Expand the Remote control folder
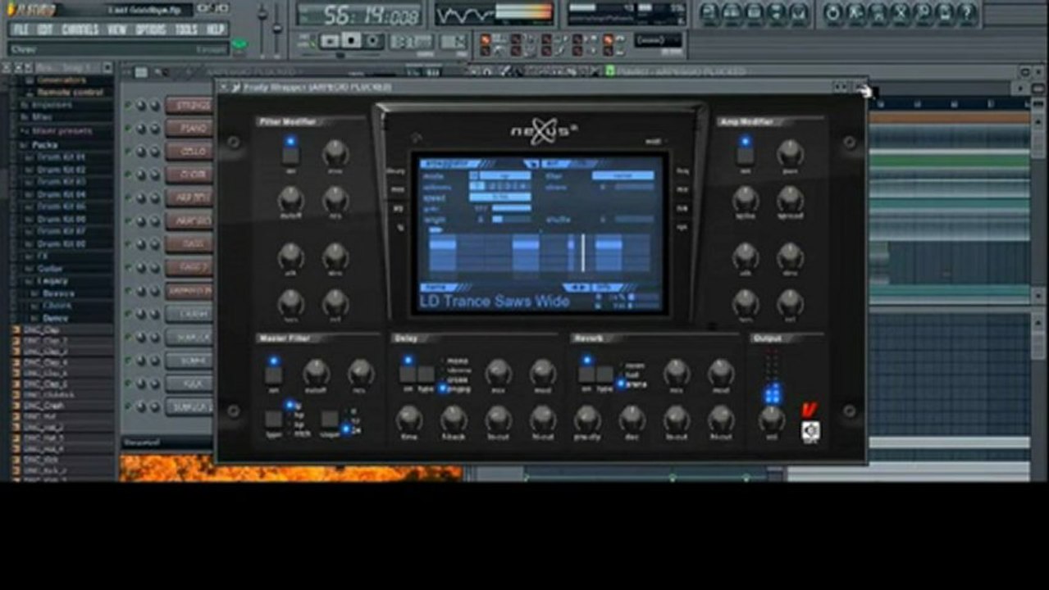1049x590 pixels. 69,93
